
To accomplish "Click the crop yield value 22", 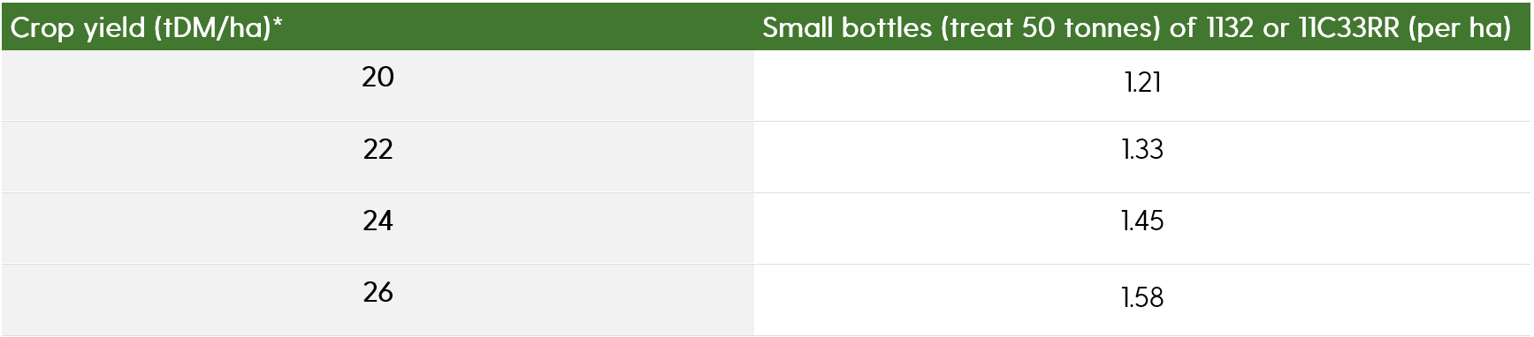I will tap(378, 149).
